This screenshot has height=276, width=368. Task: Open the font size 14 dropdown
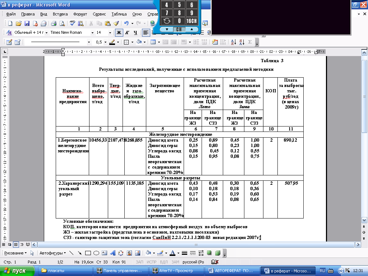click(110, 33)
